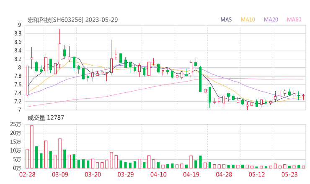The width and height of the screenshot is (310, 184).
Task: Toggle the MA5 legend label
Action: [x=226, y=20]
